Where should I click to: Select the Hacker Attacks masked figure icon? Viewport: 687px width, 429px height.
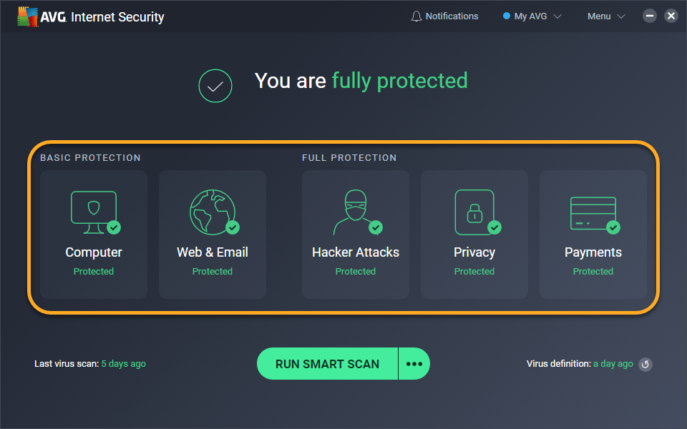(356, 212)
